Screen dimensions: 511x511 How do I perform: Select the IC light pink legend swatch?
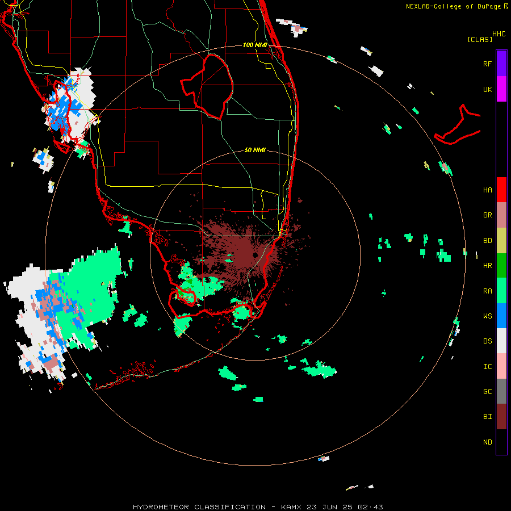[x=501, y=366]
